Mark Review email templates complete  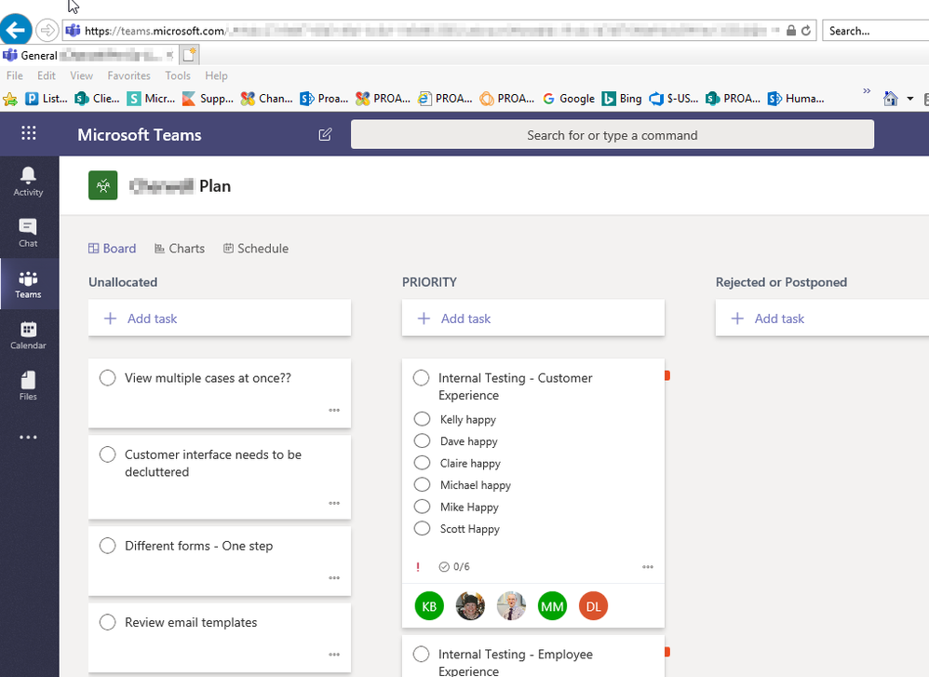tap(107, 622)
